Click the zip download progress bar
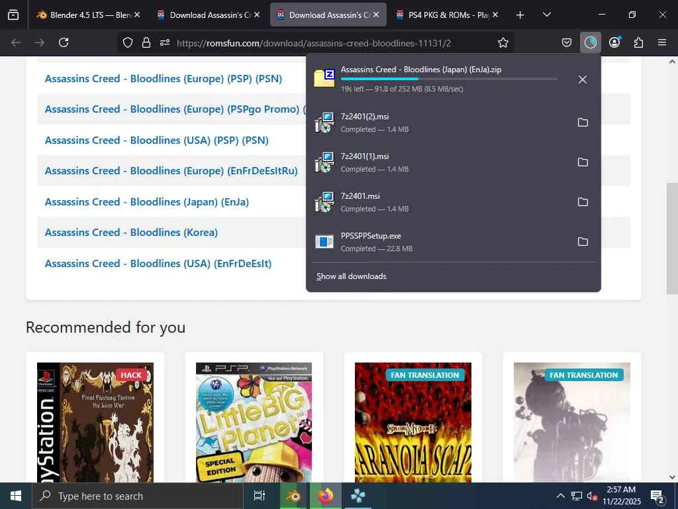 click(449, 79)
